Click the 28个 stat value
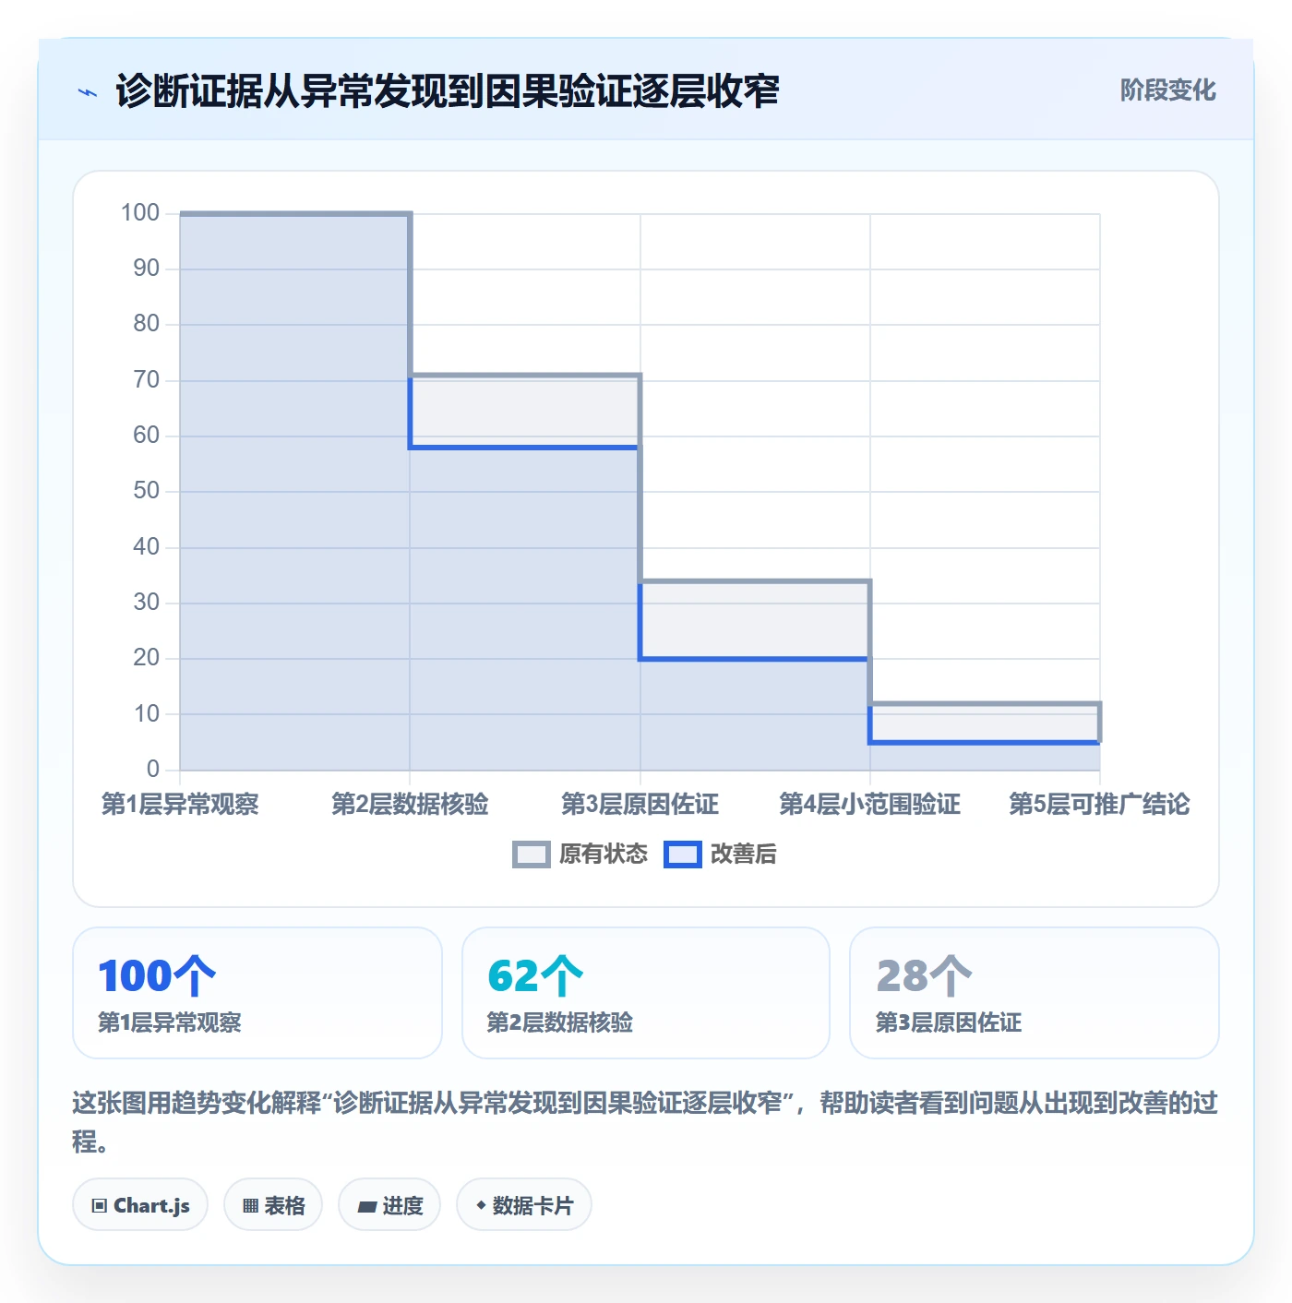This screenshot has height=1303, width=1292. pos(924,976)
